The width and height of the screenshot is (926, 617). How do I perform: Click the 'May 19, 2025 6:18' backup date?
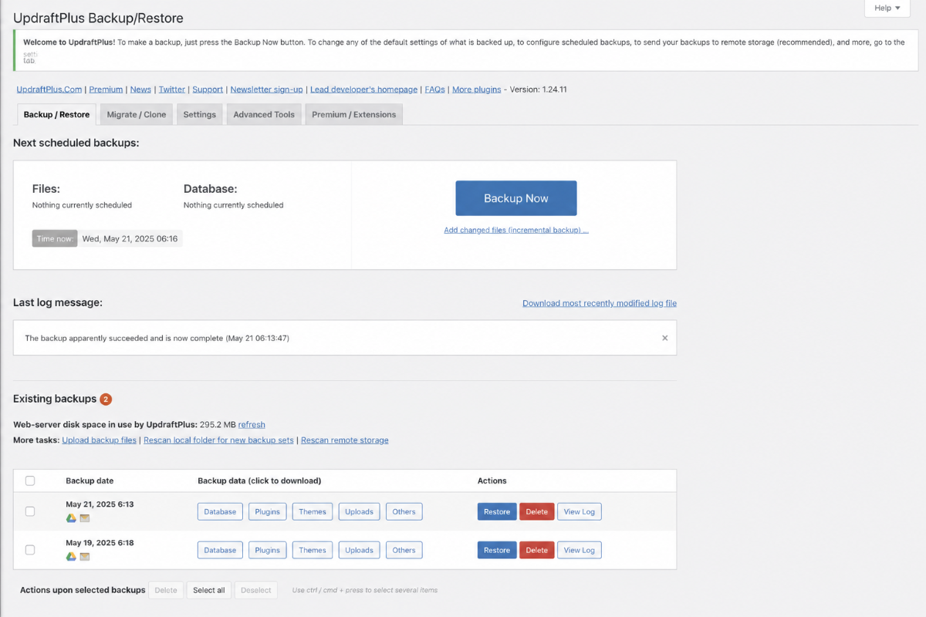tap(100, 543)
